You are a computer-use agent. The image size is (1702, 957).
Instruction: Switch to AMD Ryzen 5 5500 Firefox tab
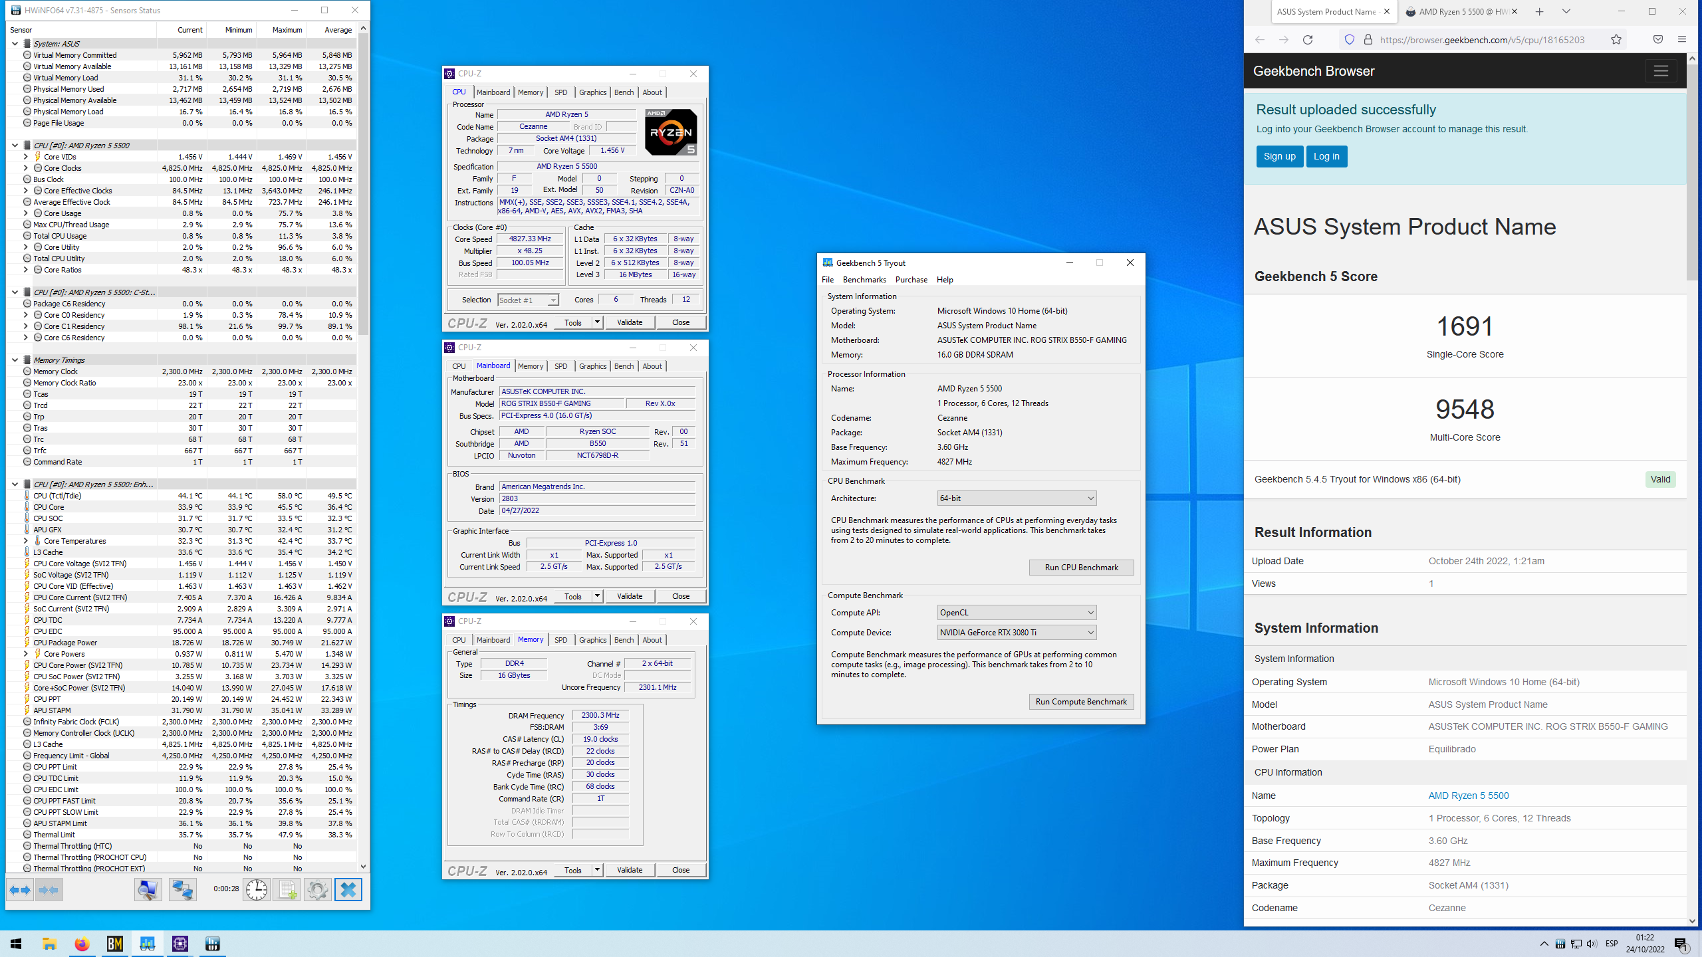point(1461,11)
